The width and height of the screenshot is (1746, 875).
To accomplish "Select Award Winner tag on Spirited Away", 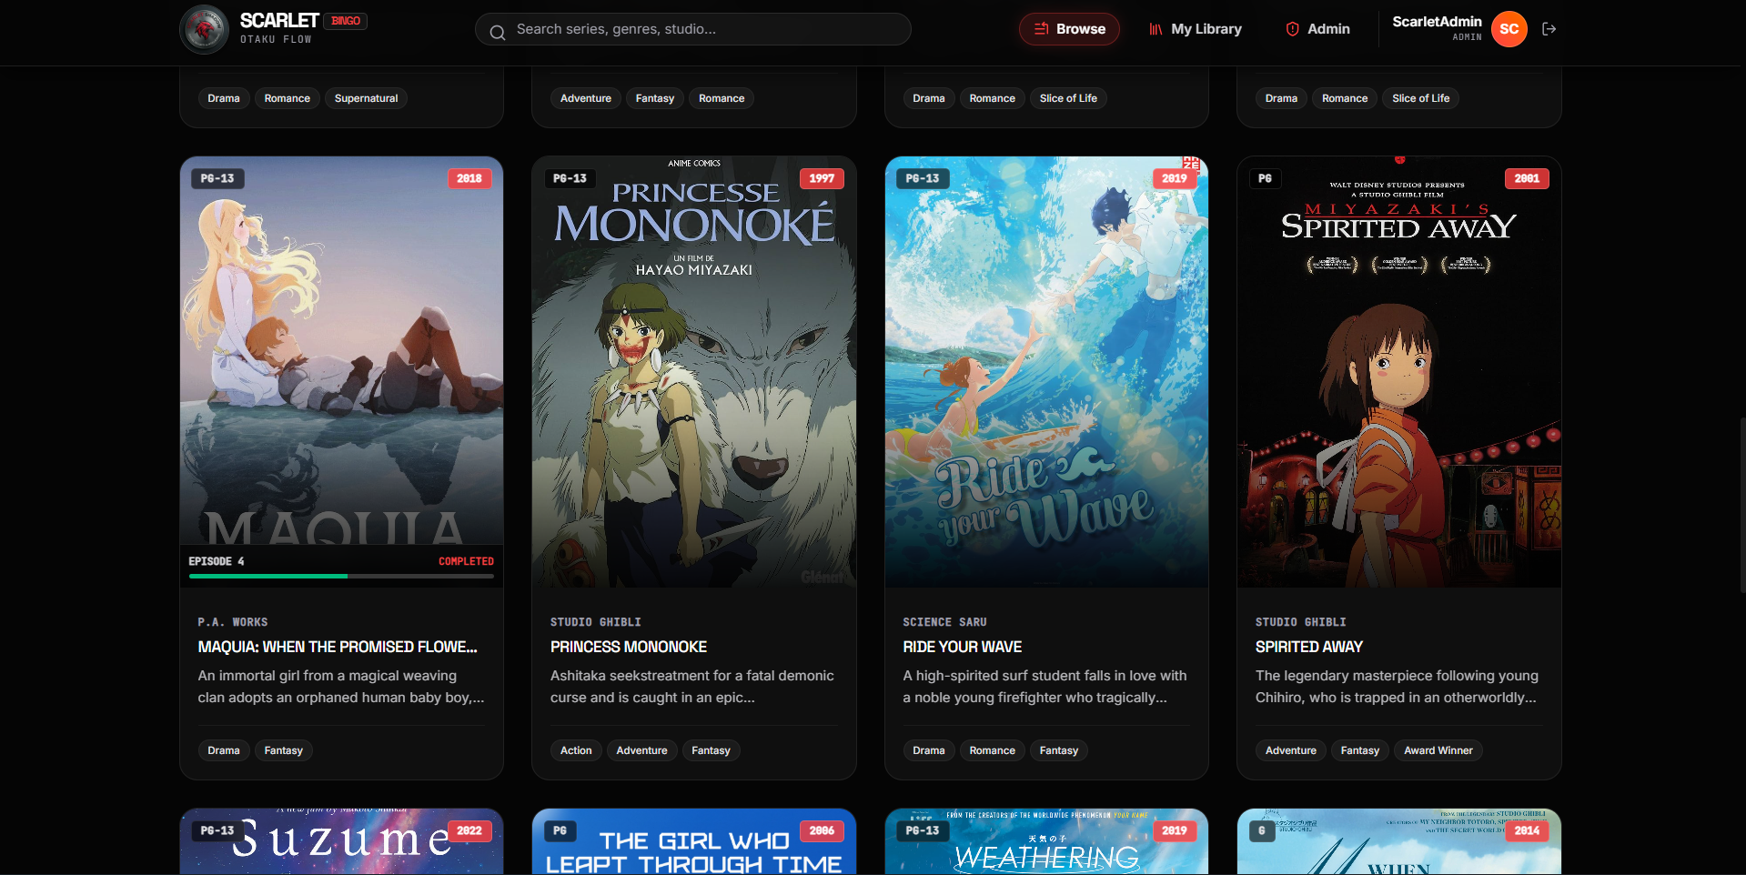I will [x=1438, y=750].
